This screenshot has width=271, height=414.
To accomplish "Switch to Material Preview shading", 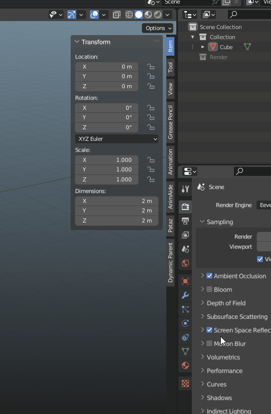I will (x=148, y=15).
